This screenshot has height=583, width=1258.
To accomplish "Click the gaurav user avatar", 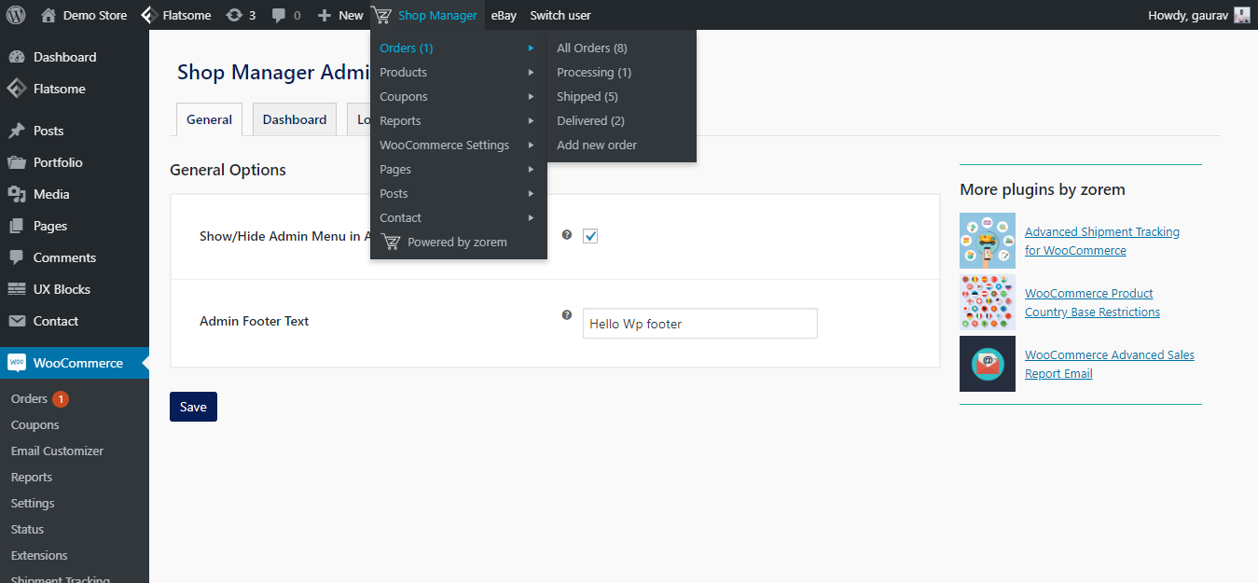I will pyautogui.click(x=1242, y=15).
